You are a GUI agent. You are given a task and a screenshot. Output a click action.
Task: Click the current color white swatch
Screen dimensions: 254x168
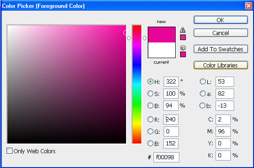point(162,50)
